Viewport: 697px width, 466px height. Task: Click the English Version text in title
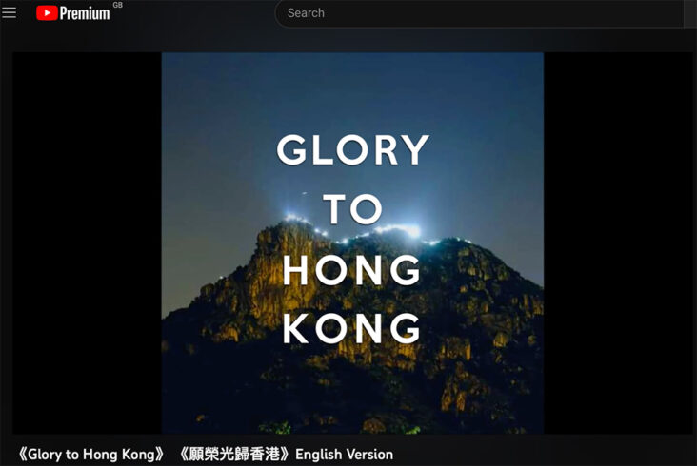(344, 455)
